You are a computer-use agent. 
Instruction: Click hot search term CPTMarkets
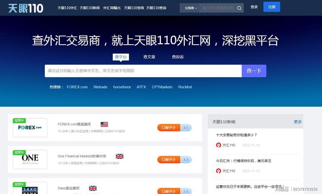pyautogui.click(x=162, y=87)
